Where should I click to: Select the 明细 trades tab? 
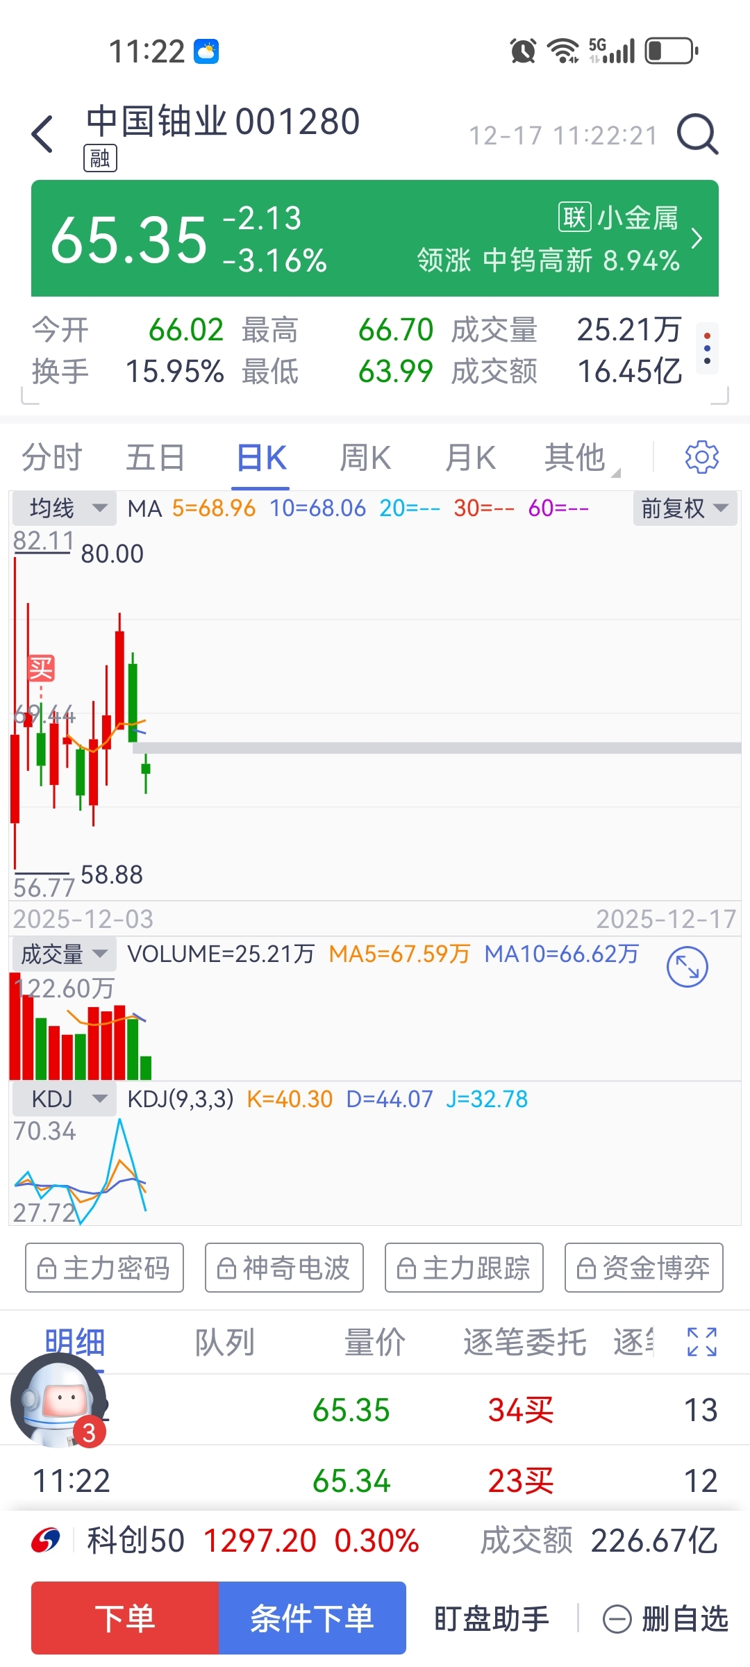point(75,1342)
